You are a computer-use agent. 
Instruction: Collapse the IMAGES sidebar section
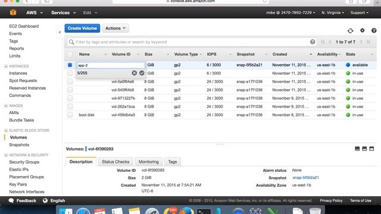pos(6,106)
